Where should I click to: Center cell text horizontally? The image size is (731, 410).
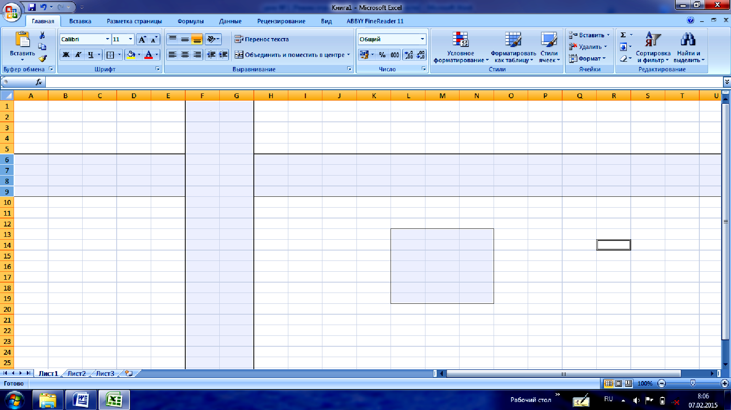click(x=185, y=55)
